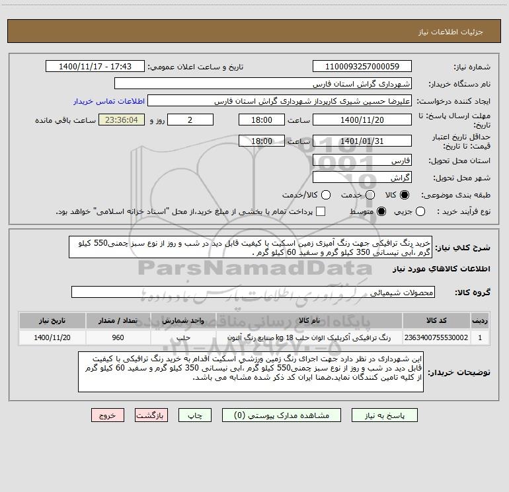
Task: Click the شرح کلی نیاز description box
Action: click(251, 248)
